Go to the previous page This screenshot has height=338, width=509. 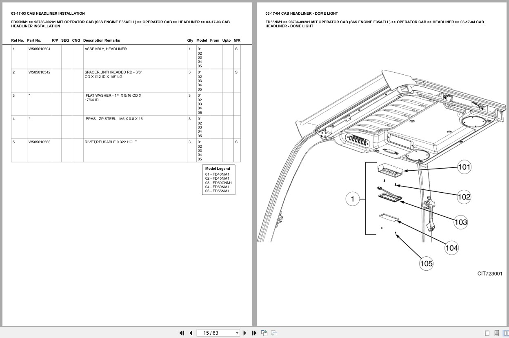point(191,333)
